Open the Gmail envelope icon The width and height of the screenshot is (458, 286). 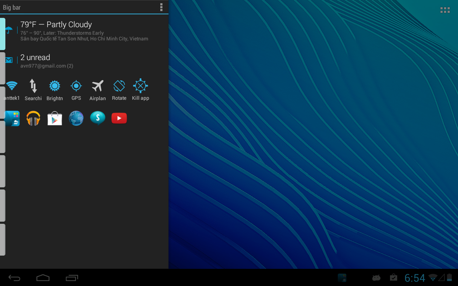click(9, 60)
